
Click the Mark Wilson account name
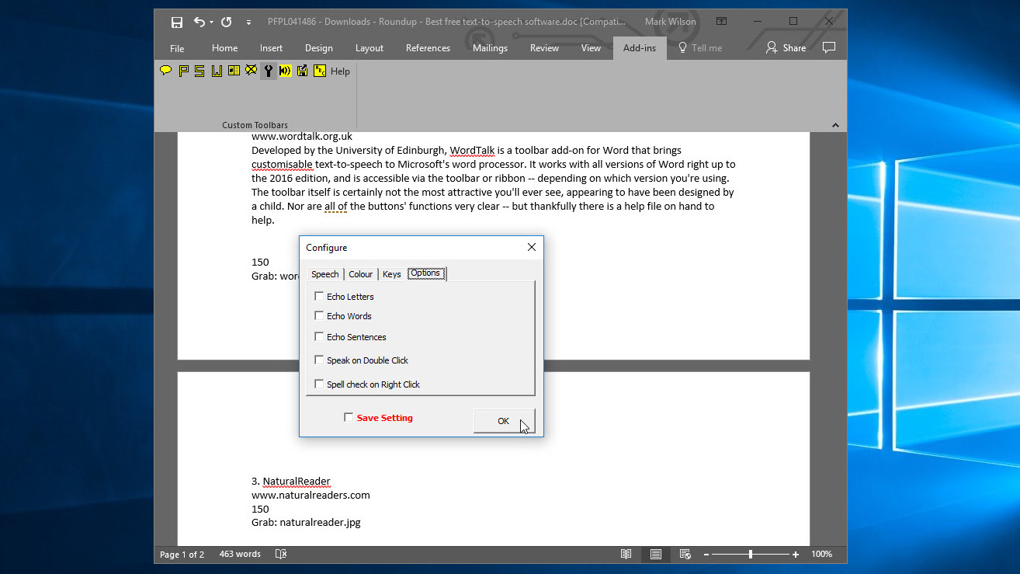click(671, 22)
